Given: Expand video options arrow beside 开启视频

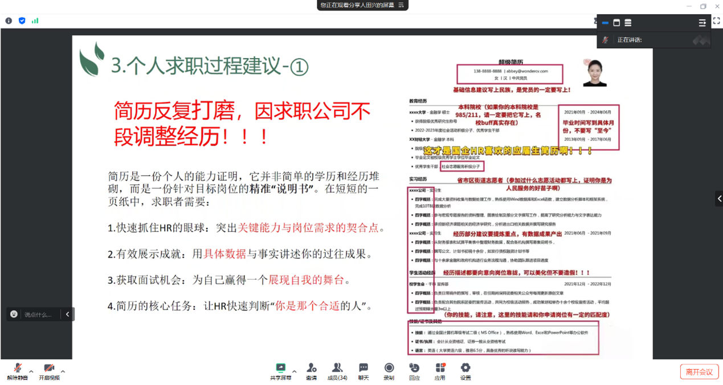Looking at the screenshot, I should (x=63, y=371).
